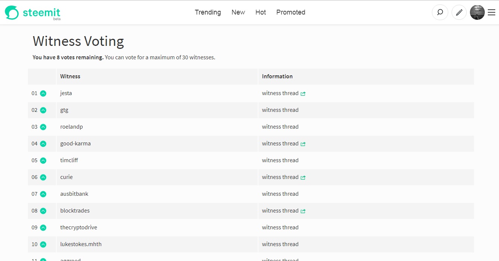Click the user avatar thumbnail
This screenshot has width=499, height=261.
[477, 12]
